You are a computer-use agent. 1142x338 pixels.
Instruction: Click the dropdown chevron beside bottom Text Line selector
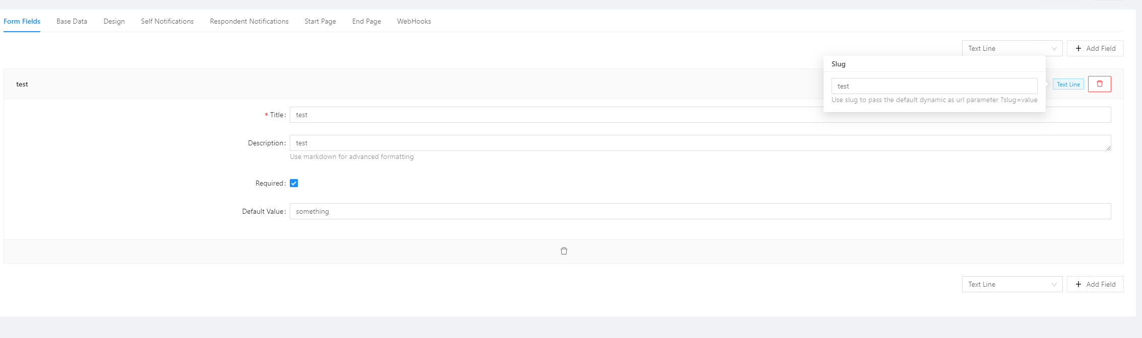click(x=1054, y=284)
